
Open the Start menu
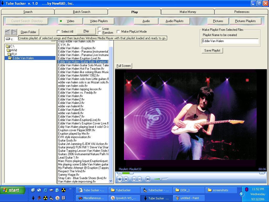coord(13,190)
